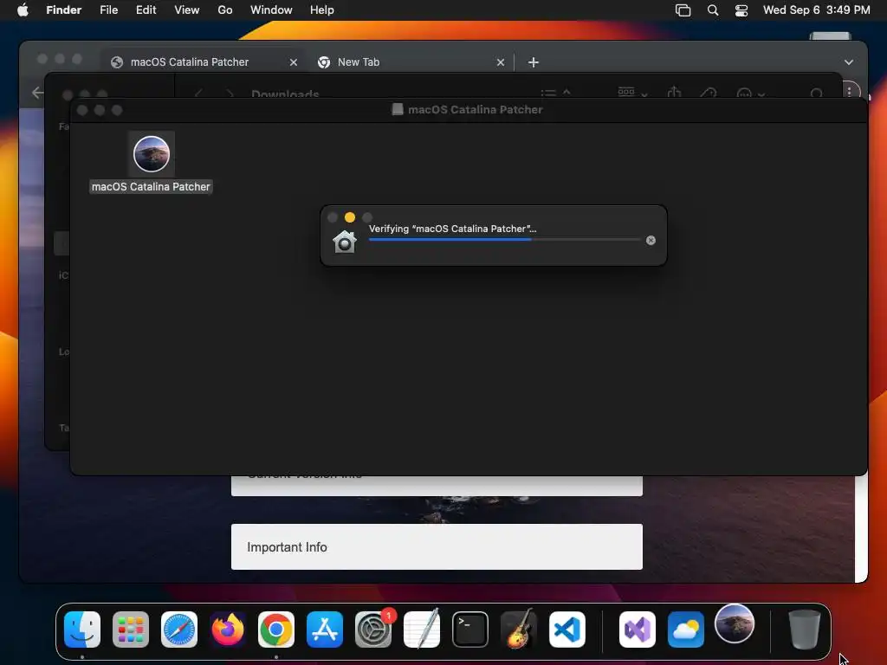Launch GarageBand from the Dock
Image resolution: width=887 pixels, height=665 pixels.
pos(519,629)
